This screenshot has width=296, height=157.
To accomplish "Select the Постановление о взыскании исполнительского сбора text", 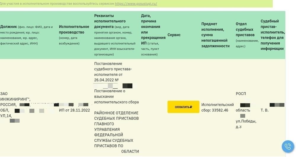I will (116, 97).
